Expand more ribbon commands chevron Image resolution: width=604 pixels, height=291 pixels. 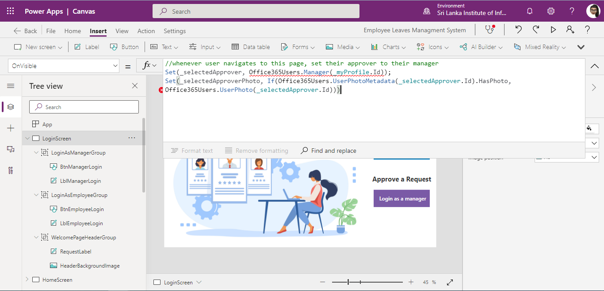(x=581, y=47)
